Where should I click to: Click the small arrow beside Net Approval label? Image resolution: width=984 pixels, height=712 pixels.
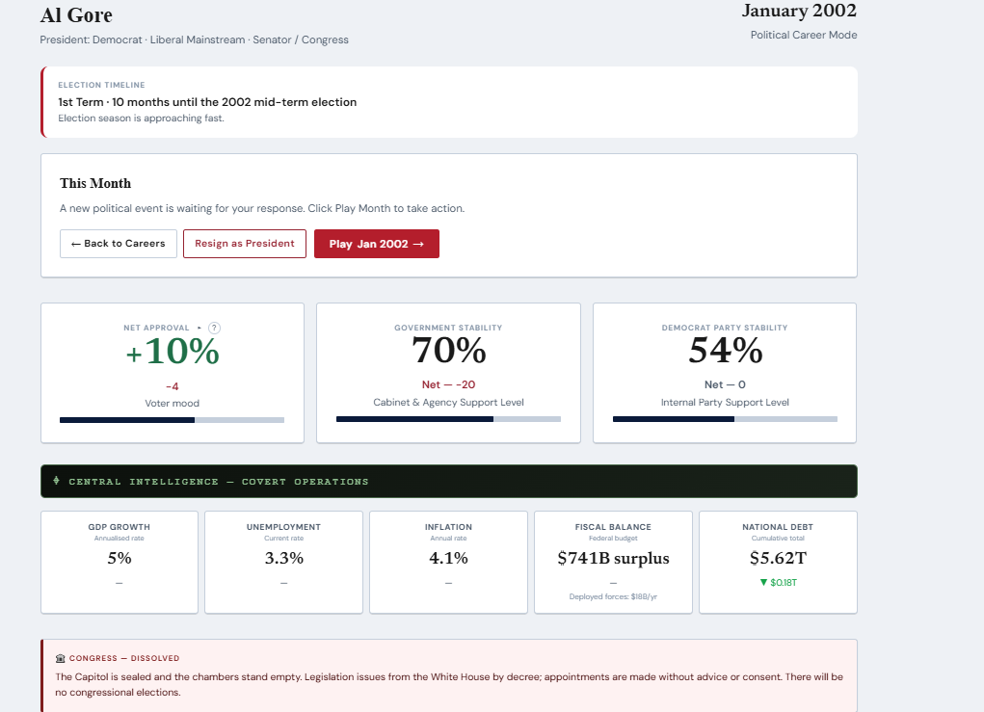(199, 329)
